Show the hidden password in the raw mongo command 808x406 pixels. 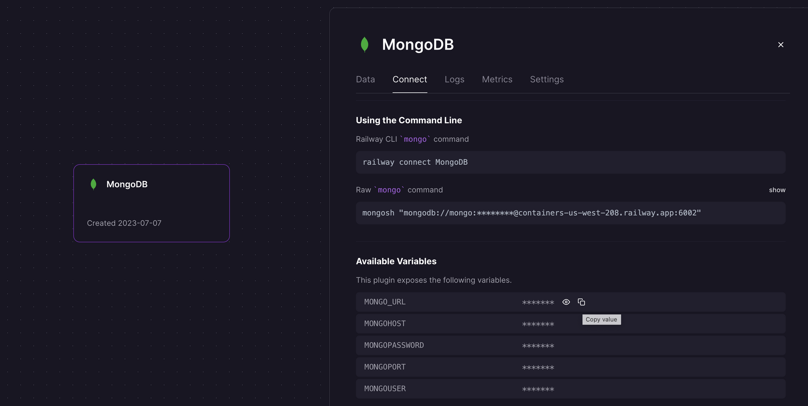coord(777,189)
